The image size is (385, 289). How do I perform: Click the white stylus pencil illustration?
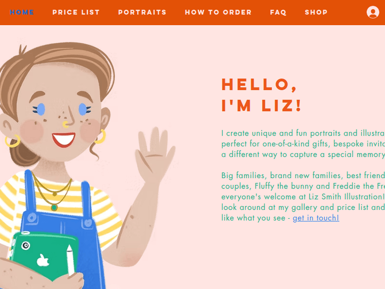(x=70, y=262)
